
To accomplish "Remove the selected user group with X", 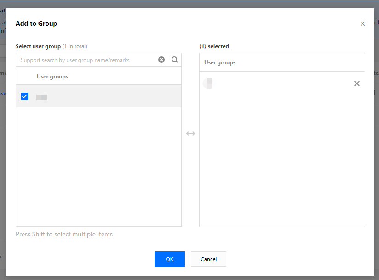I will [356, 84].
